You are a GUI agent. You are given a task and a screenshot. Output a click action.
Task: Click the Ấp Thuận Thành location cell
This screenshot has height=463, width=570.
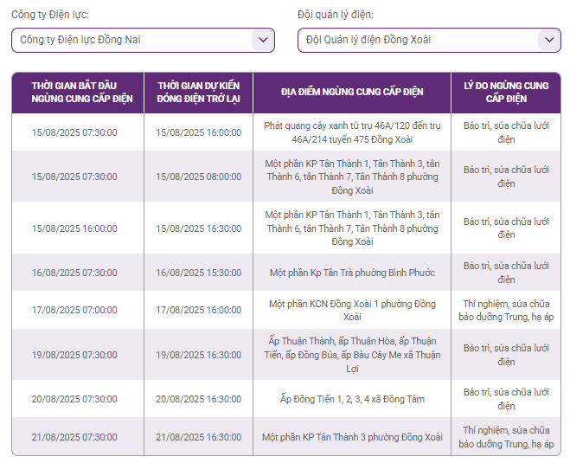point(352,355)
